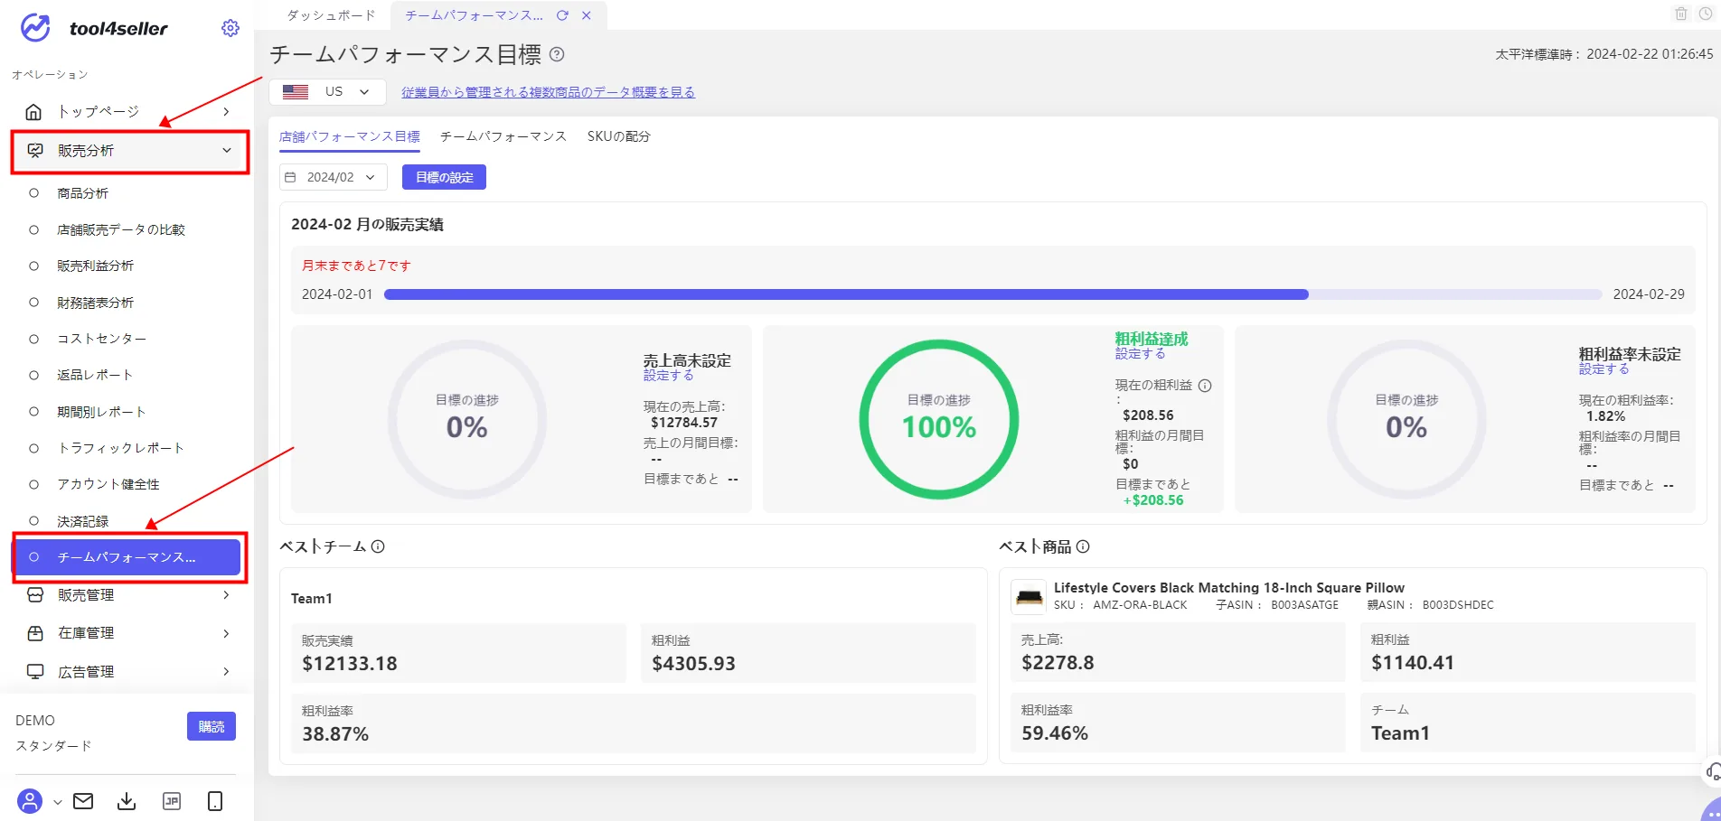This screenshot has width=1721, height=821.
Task: Select コストセンター in the sidebar
Action: pos(101,339)
